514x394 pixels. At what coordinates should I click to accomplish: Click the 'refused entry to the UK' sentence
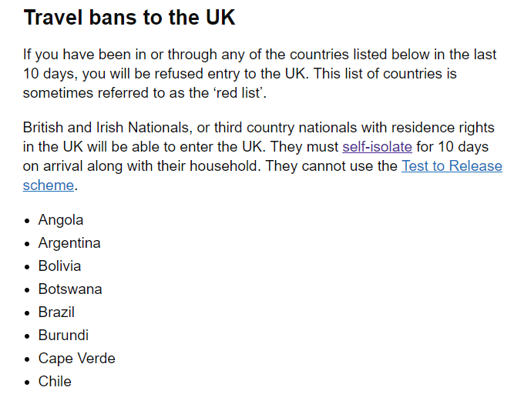[x=230, y=74]
